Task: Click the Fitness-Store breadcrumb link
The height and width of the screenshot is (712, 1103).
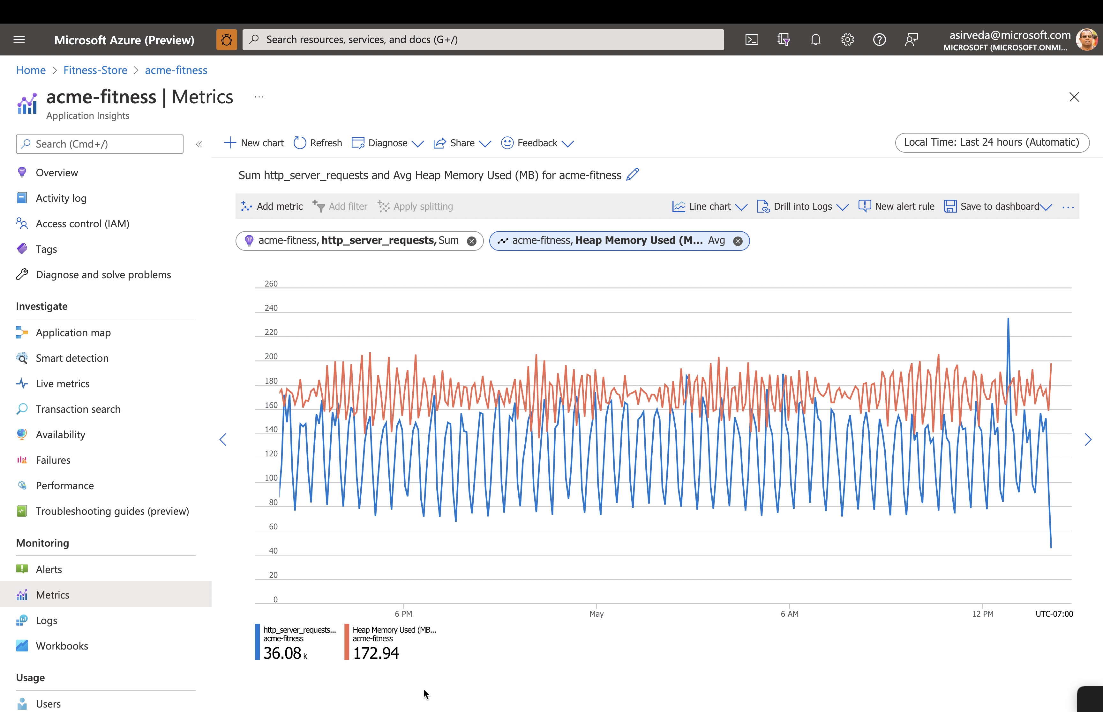Action: click(95, 70)
